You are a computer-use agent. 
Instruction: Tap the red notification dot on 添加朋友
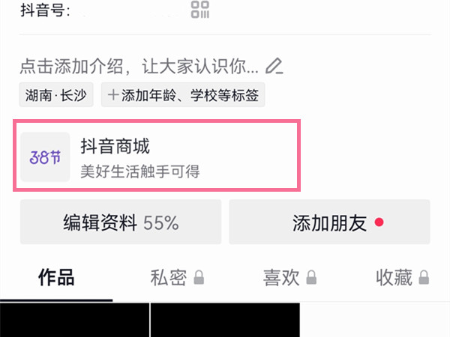point(379,222)
